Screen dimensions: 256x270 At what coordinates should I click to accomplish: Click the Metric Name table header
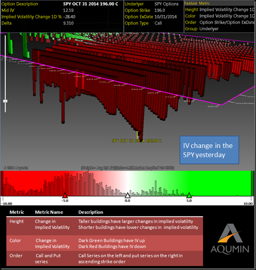pyautogui.click(x=49, y=212)
